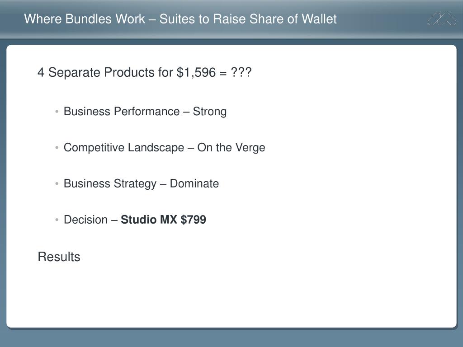Screen dimensions: 463x347
Task: Click the logo icon in header
Action: click(442, 19)
